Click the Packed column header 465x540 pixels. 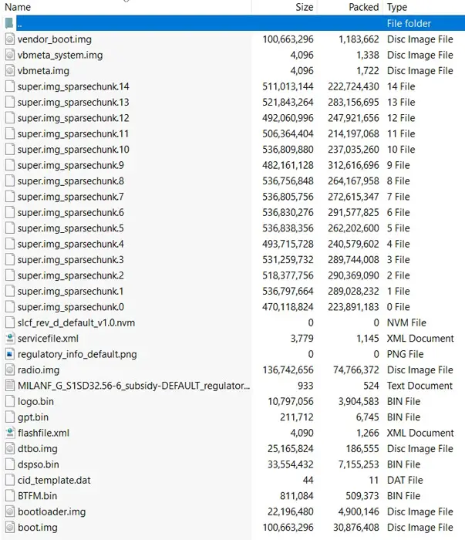tap(363, 7)
